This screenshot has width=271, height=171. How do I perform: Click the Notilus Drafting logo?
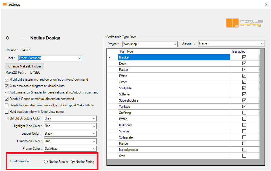tap(245, 23)
